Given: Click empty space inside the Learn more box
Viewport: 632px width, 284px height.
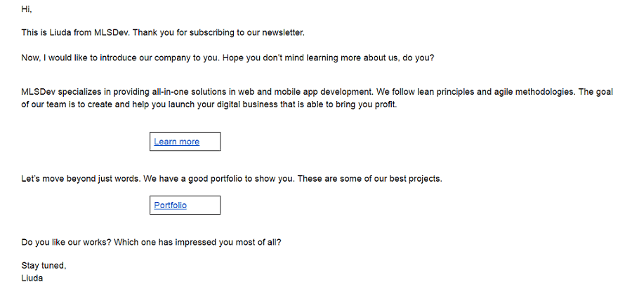Looking at the screenshot, I should [209, 142].
